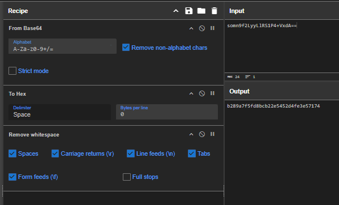Collapse the Recipe panel chevron
339x205 pixels.
[176, 11]
